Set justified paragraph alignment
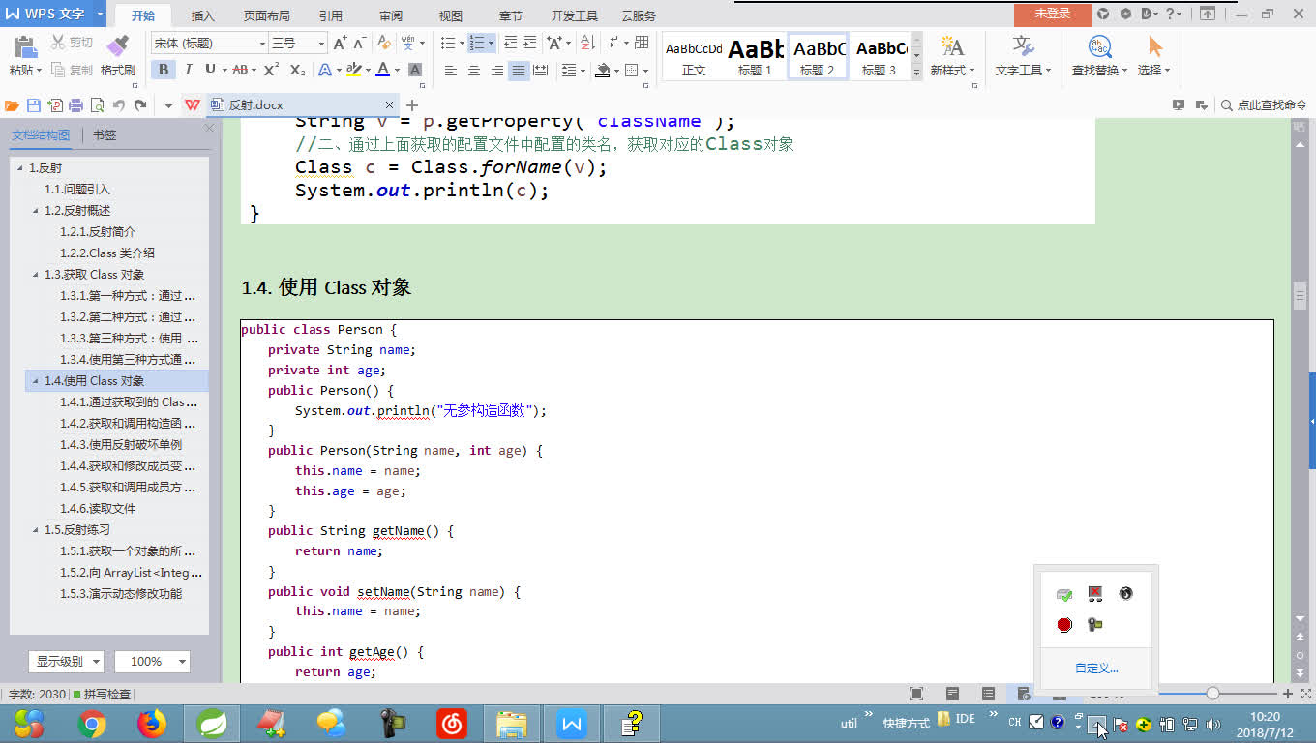Image resolution: width=1316 pixels, height=743 pixels. tap(520, 71)
